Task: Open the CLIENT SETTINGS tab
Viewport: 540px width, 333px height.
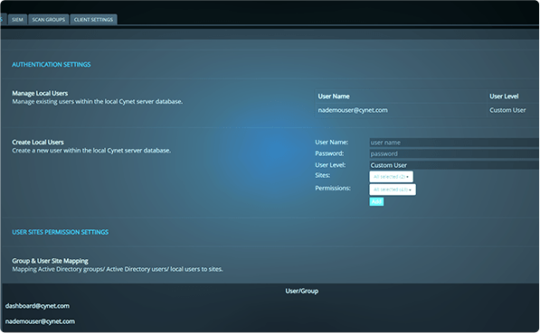Action: (x=93, y=20)
